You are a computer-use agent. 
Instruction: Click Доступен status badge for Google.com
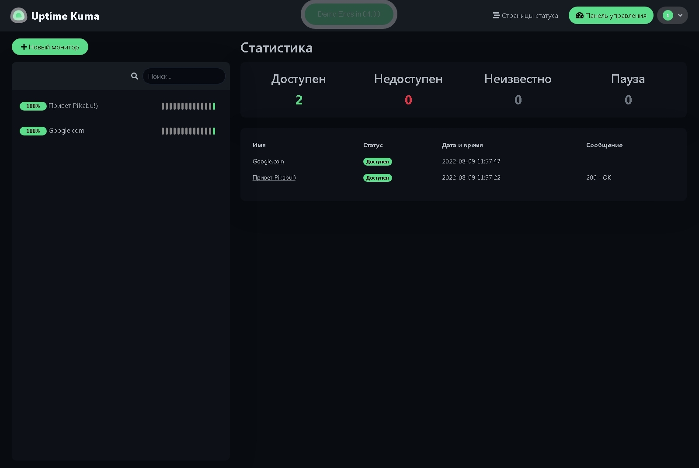(378, 162)
